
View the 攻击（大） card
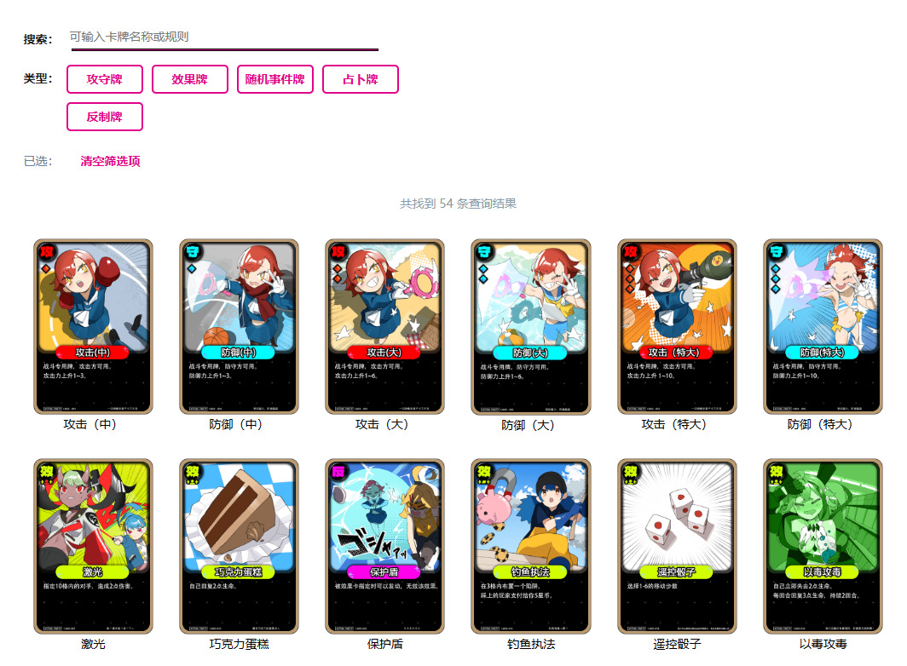(x=384, y=327)
